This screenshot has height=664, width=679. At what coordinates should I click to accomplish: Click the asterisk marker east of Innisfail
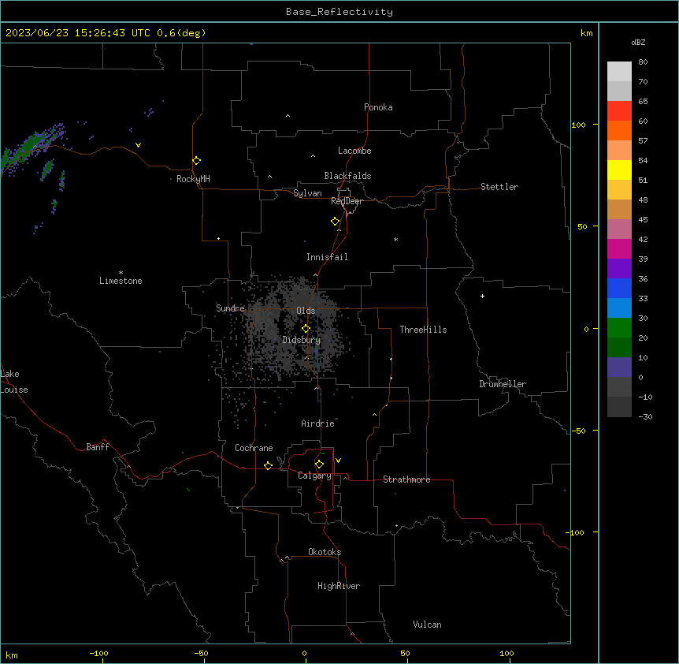tap(395, 239)
